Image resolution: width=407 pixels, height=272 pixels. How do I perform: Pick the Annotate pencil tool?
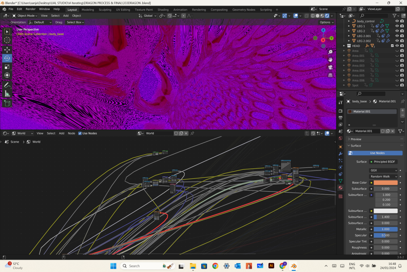(x=7, y=85)
